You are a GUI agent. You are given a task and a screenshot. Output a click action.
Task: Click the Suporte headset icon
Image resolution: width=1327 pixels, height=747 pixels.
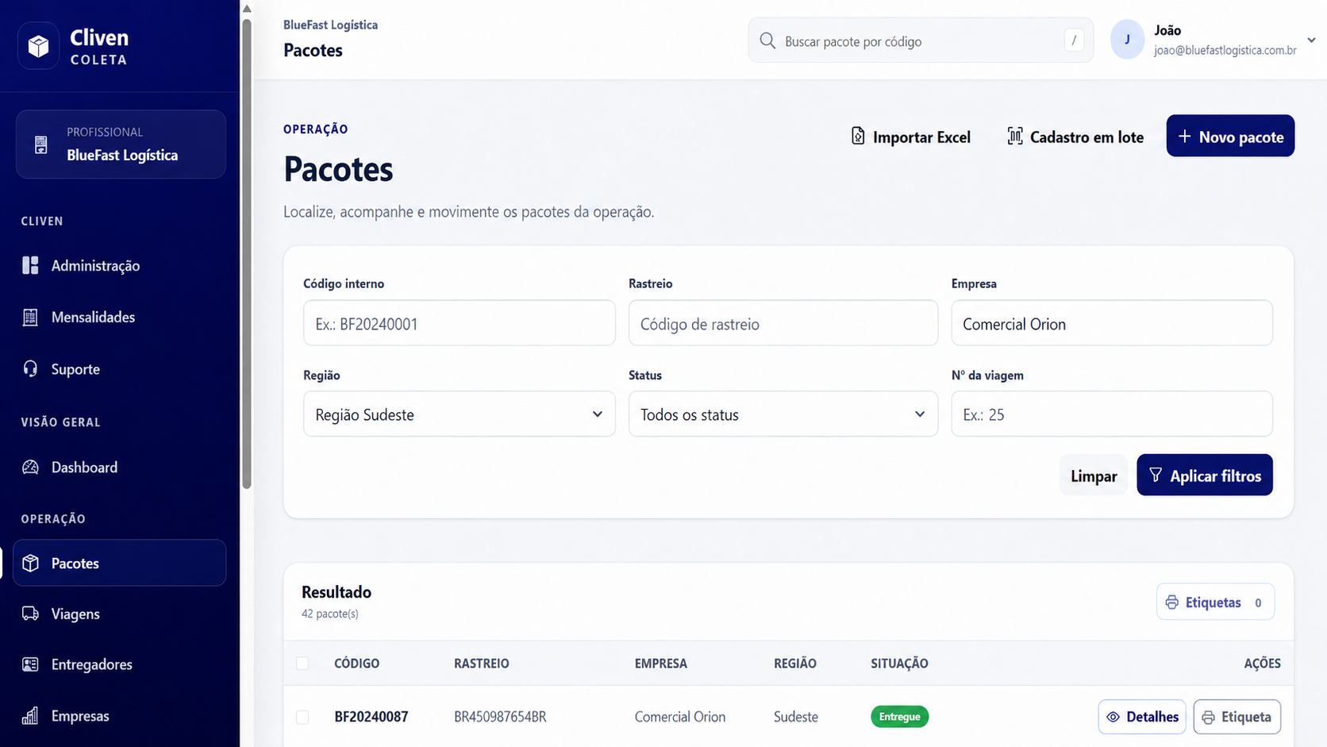30,369
